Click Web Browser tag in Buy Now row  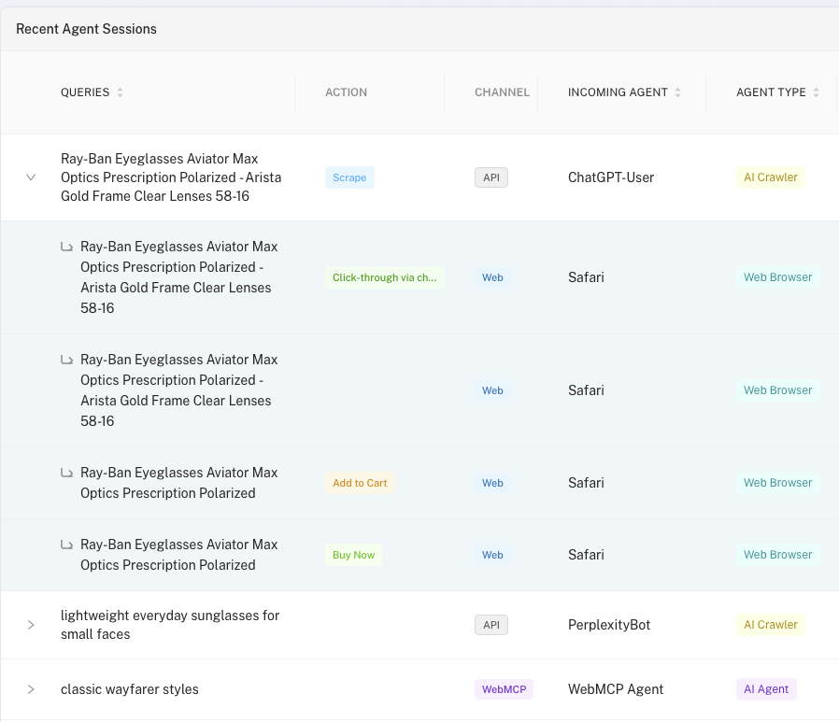[778, 555]
